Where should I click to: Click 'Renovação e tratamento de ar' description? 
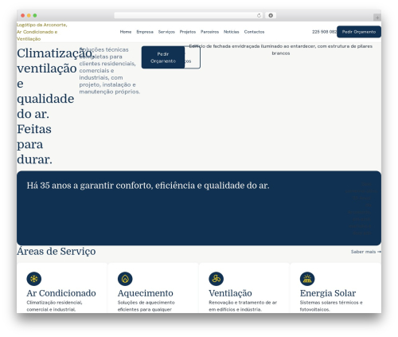(243, 306)
